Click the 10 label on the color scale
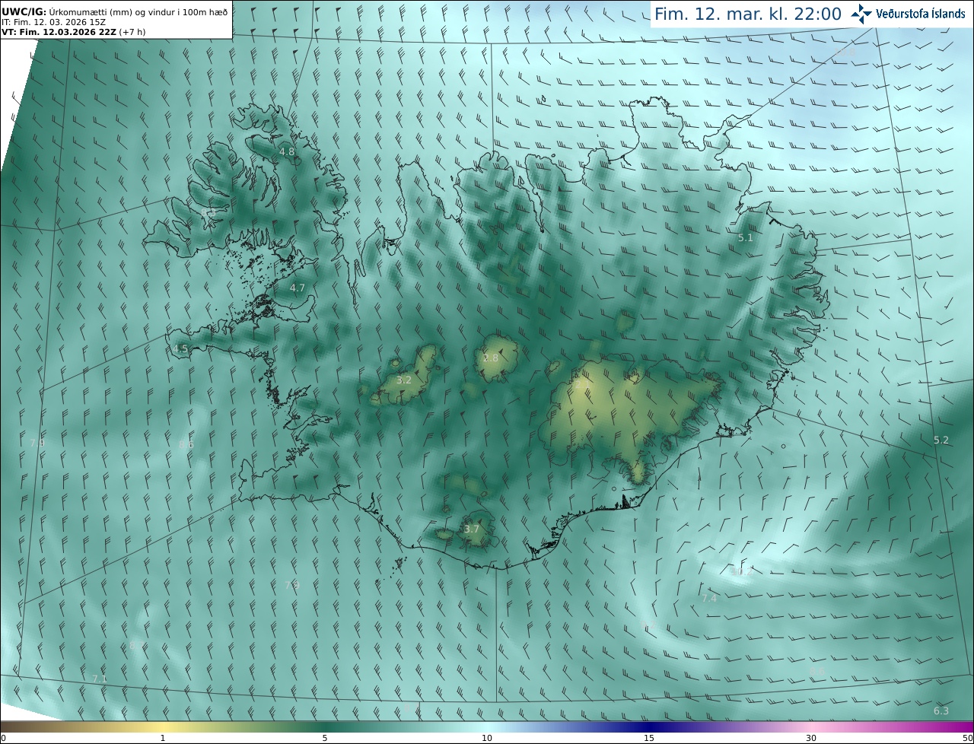 click(487, 738)
